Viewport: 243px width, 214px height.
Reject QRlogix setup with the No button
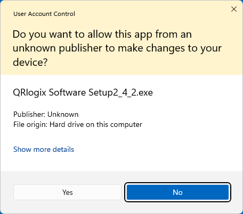click(177, 192)
